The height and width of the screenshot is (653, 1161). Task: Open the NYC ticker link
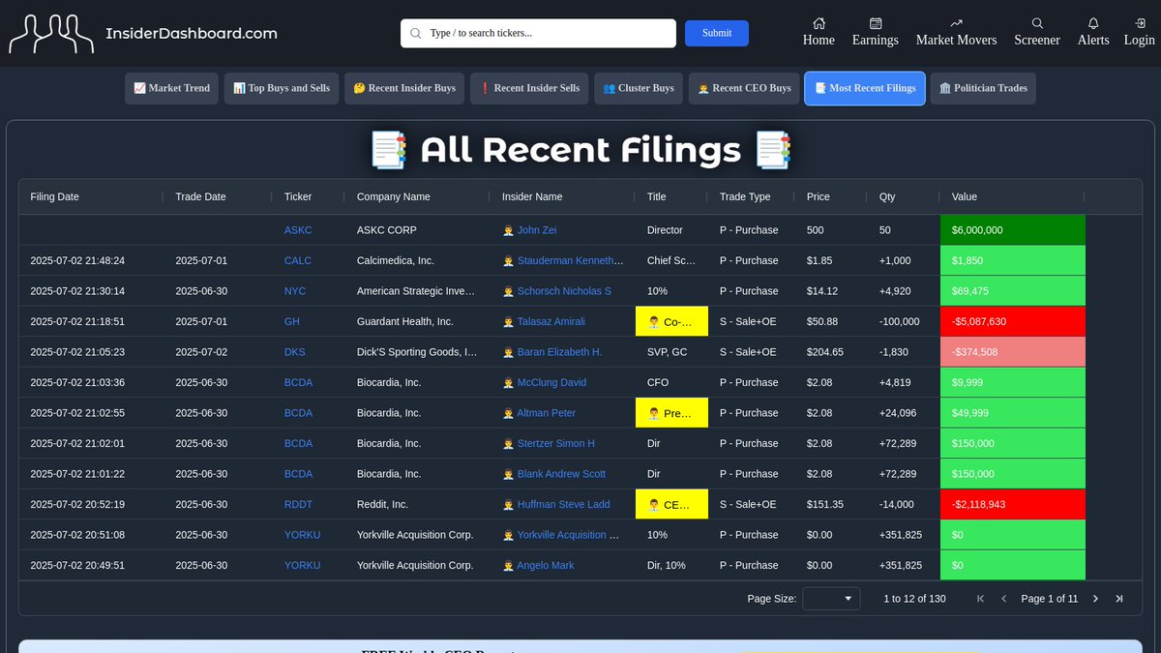click(x=295, y=291)
